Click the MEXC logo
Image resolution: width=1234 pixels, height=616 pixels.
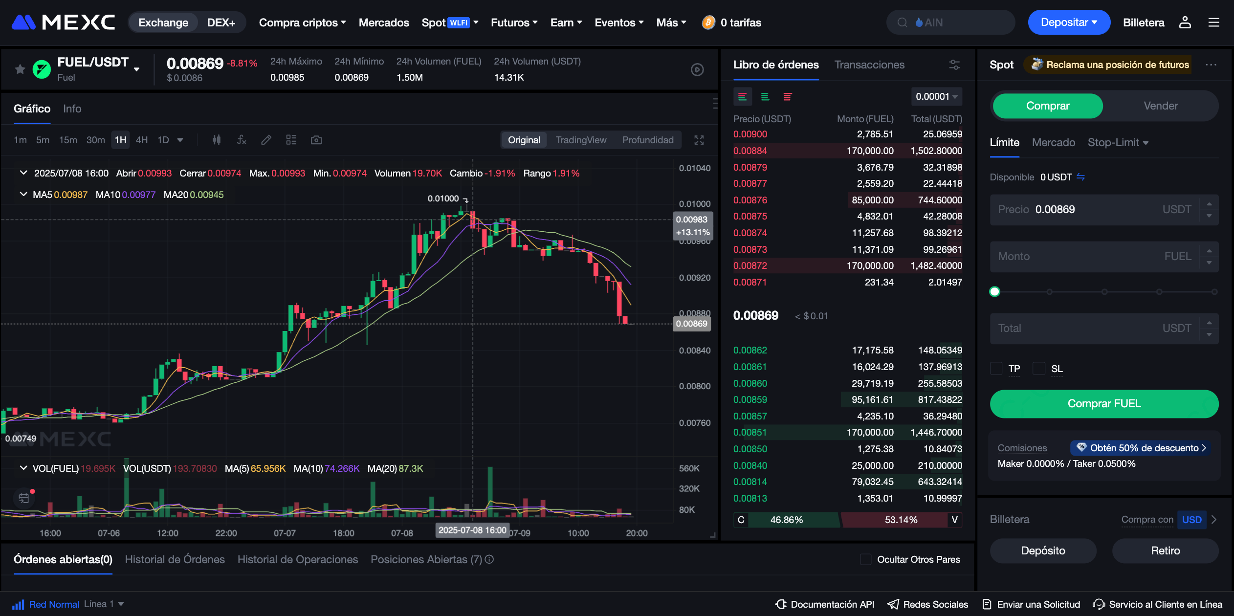point(64,22)
